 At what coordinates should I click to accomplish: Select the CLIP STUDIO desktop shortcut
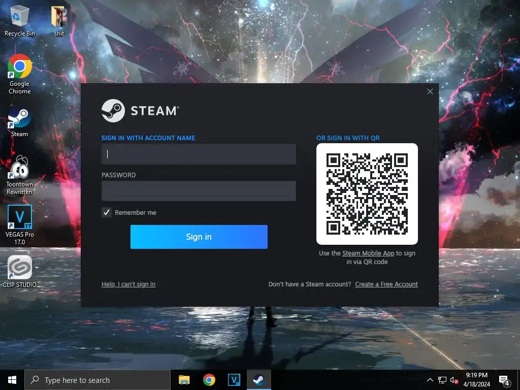pyautogui.click(x=20, y=271)
